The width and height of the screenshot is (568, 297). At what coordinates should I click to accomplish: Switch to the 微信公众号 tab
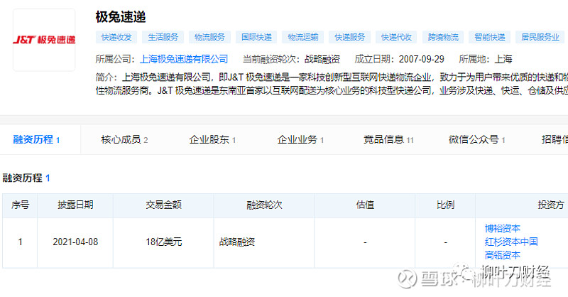(x=476, y=139)
